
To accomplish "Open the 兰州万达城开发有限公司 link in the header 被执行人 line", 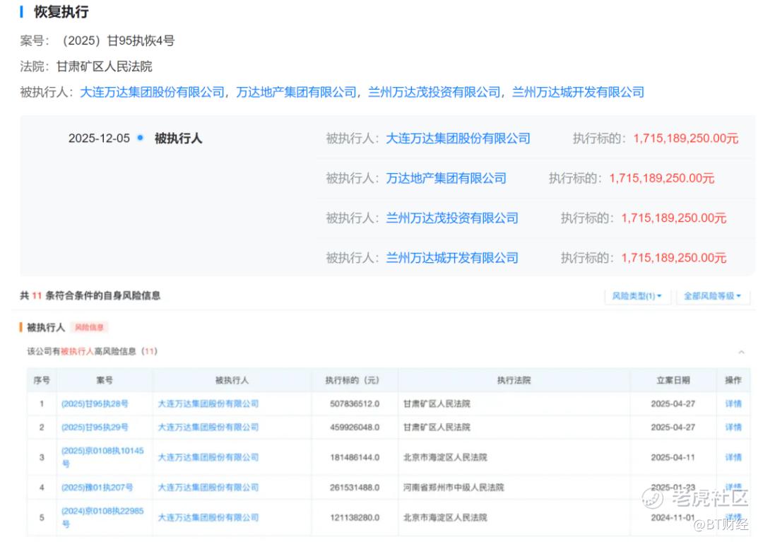I will [x=578, y=92].
